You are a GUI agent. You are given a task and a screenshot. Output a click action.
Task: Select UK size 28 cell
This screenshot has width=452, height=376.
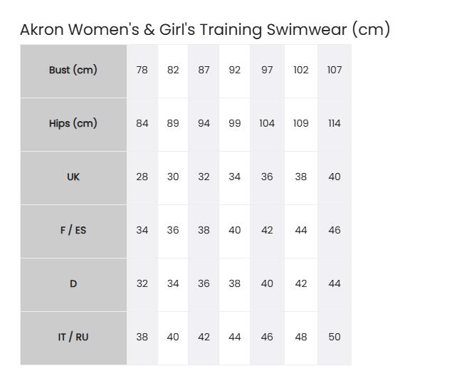142,177
